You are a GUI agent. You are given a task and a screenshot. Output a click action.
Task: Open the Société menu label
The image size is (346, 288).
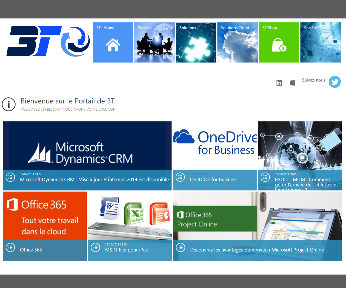[x=311, y=28]
